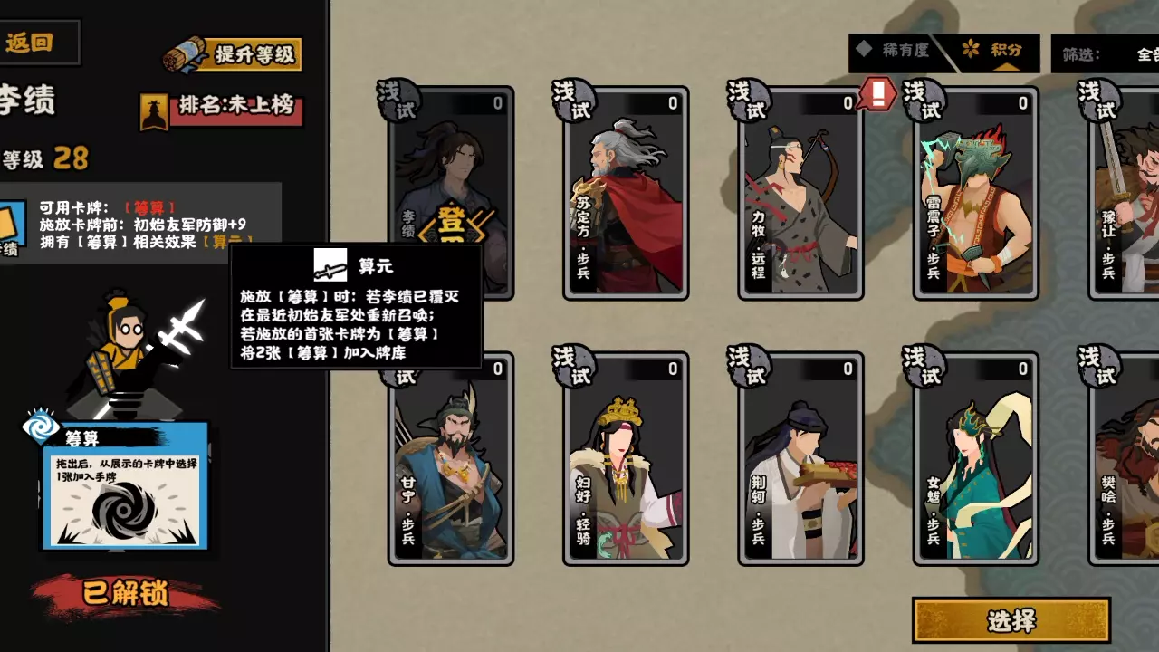This screenshot has height=652, width=1159.
Task: Select the 力牧 ranged hero card
Action: tap(800, 193)
